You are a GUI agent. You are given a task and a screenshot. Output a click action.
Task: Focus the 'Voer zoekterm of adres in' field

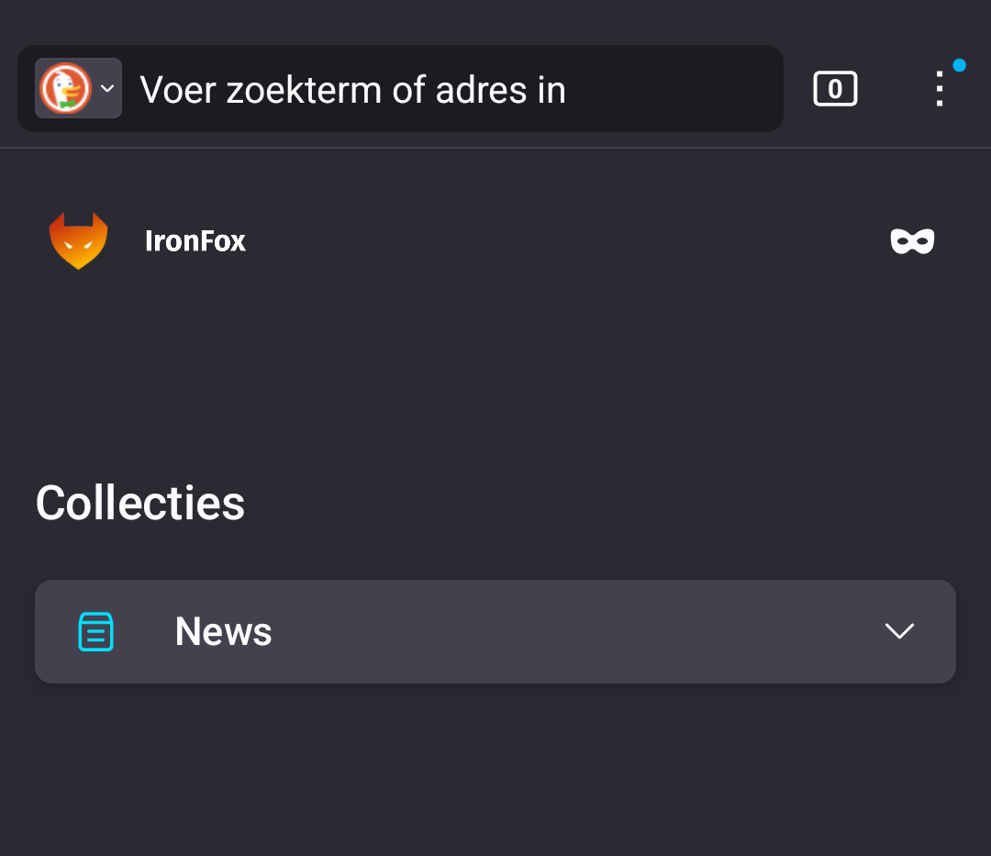pos(352,90)
